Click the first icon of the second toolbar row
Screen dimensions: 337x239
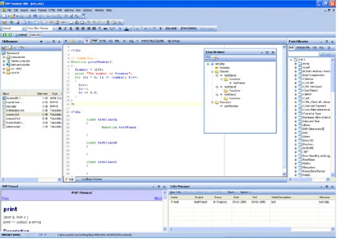[x=4, y=22]
